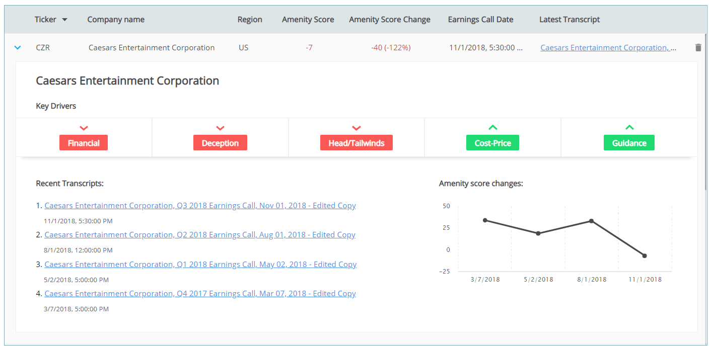This screenshot has width=713, height=346.
Task: Click the 3/7/2018 chart data point
Action: click(485, 220)
